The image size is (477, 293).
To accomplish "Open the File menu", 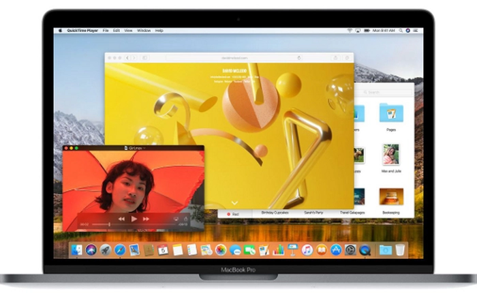I will tap(106, 31).
